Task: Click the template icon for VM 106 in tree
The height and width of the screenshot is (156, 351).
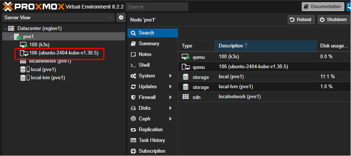Action: pos(24,53)
